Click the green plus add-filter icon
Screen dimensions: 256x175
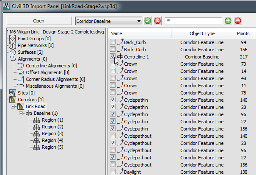[x=228, y=21]
